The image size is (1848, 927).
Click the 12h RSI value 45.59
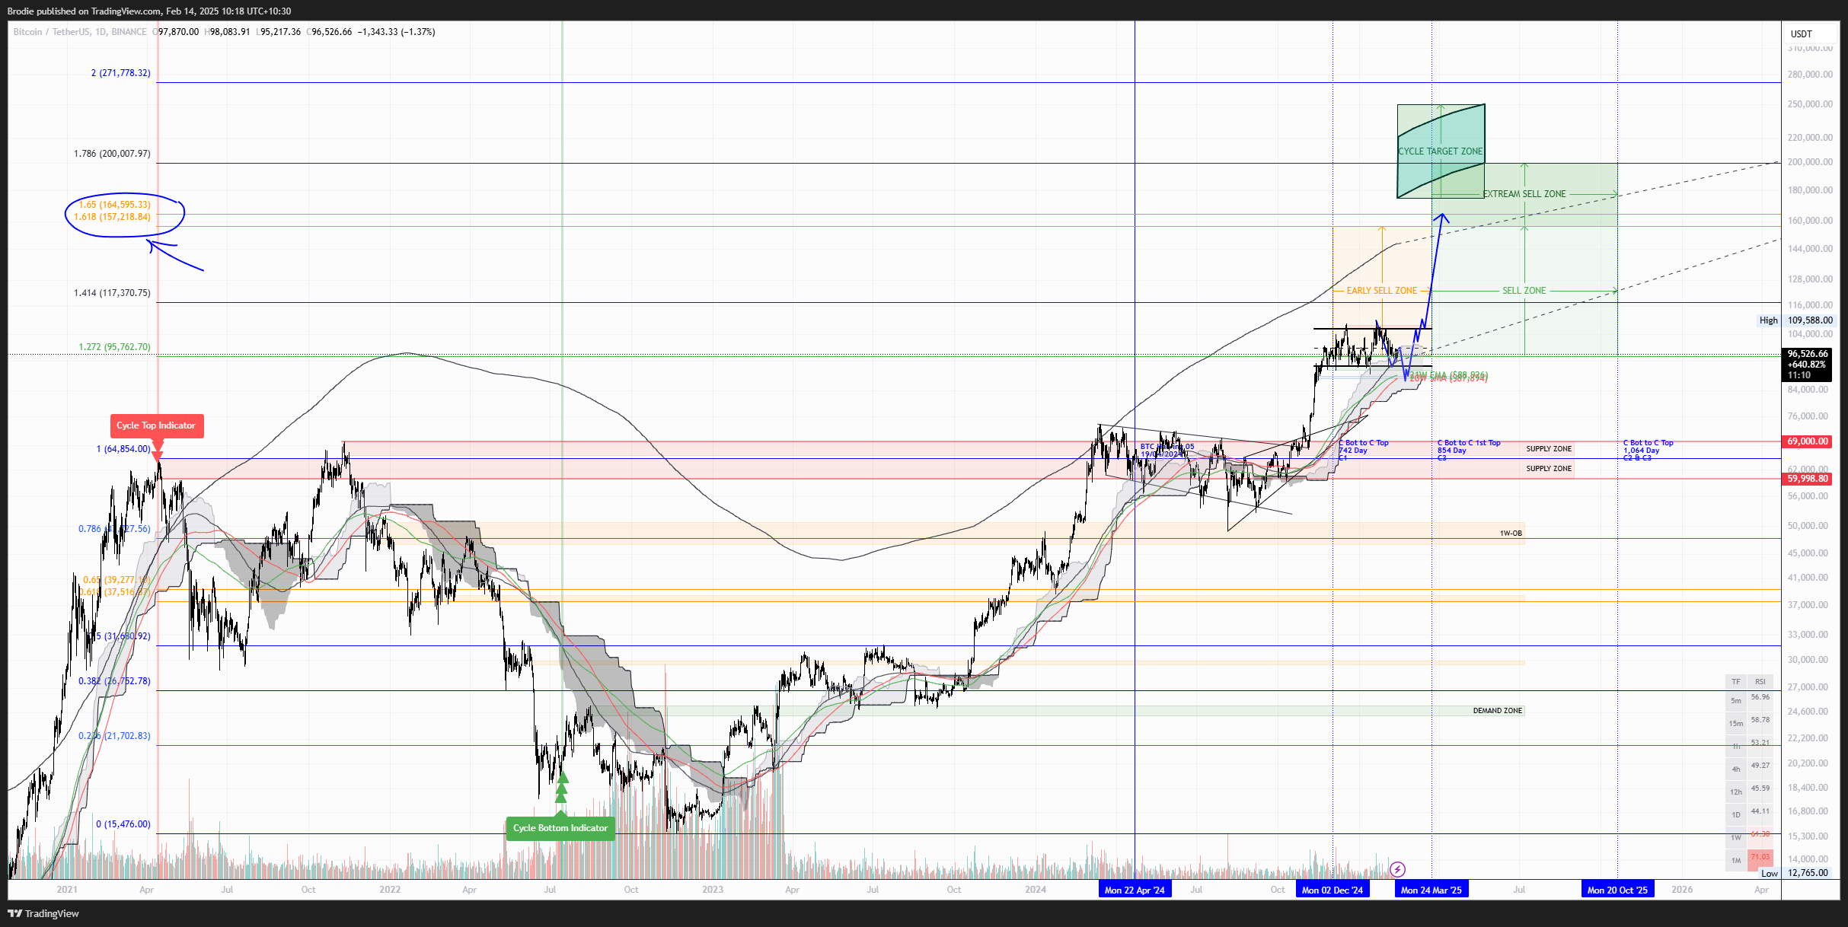point(1760,788)
